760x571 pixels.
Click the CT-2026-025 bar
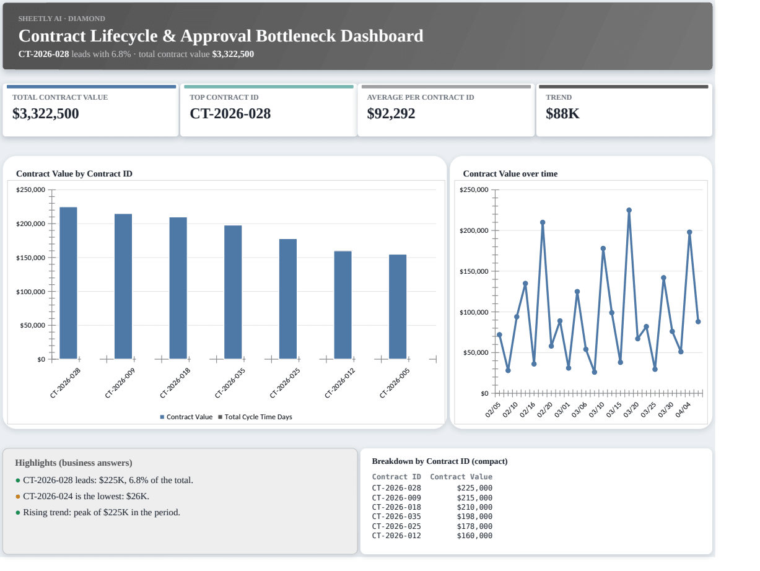click(288, 299)
